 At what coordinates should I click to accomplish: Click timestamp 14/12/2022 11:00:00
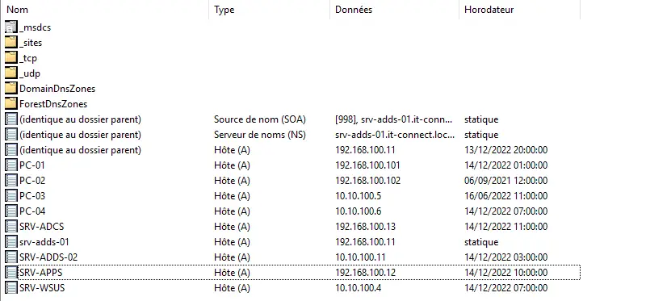click(506, 227)
